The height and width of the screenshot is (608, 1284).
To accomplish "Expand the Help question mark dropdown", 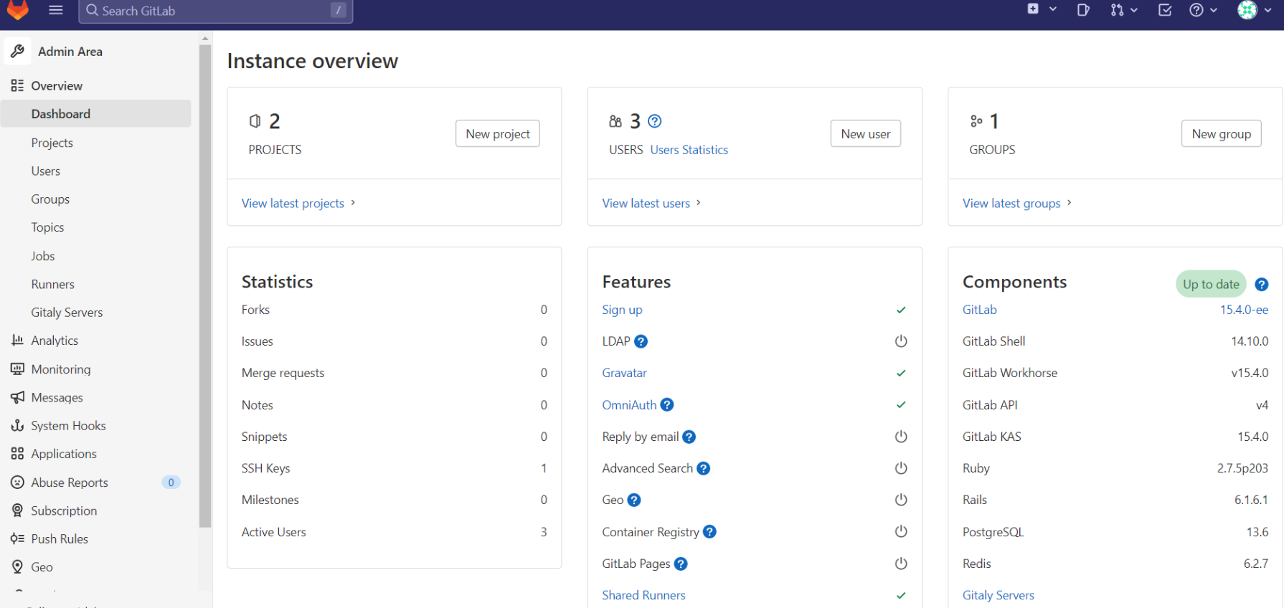I will click(1203, 10).
